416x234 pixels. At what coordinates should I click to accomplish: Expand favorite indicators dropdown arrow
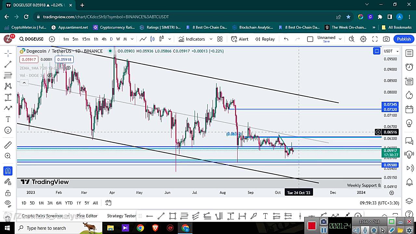click(x=211, y=39)
